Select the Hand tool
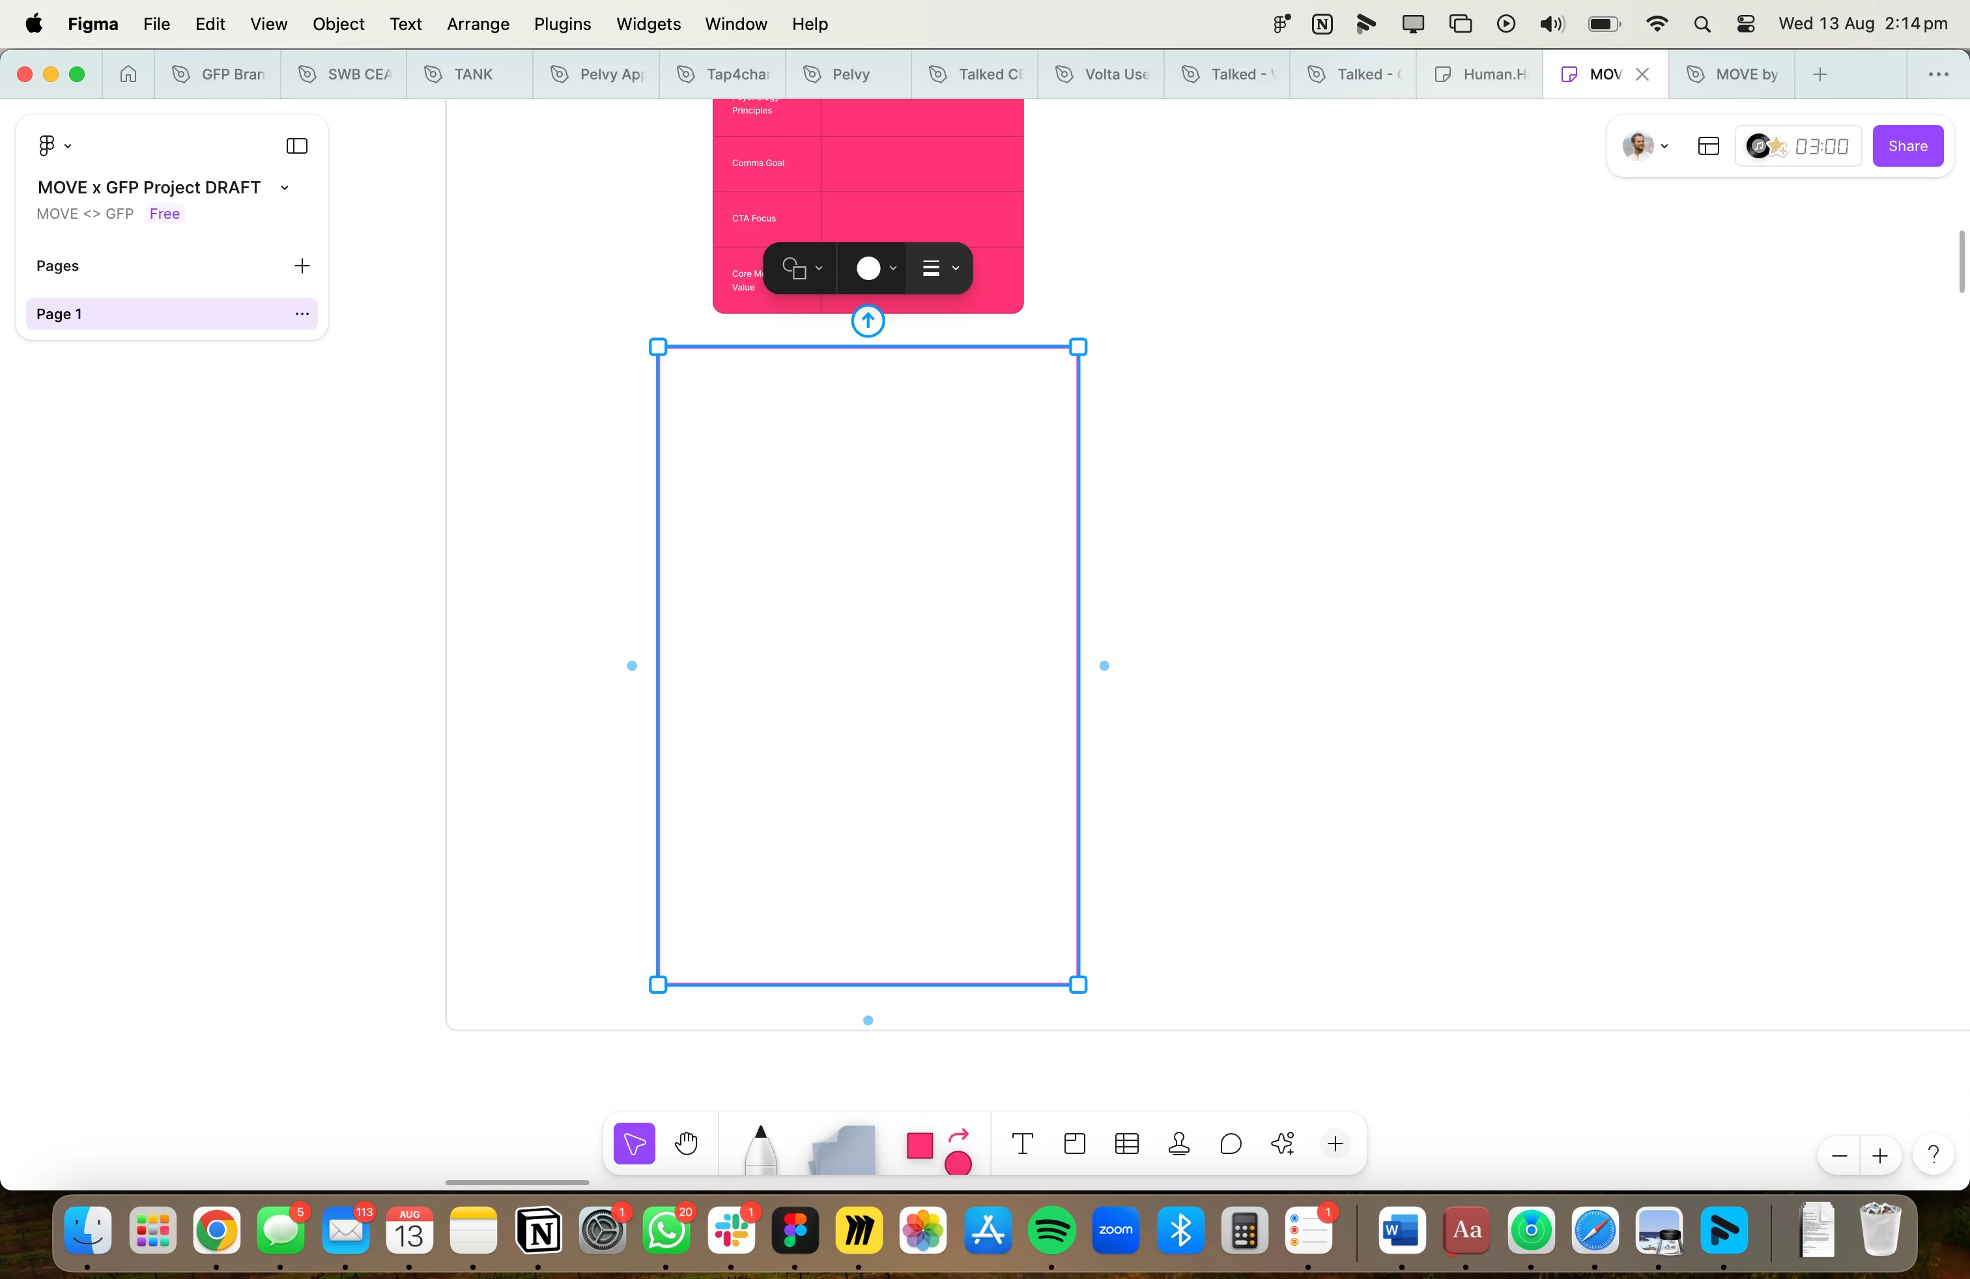 (686, 1144)
